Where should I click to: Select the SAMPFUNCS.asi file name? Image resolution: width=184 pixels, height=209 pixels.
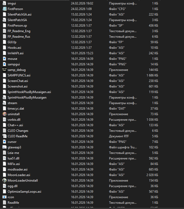point(19,75)
